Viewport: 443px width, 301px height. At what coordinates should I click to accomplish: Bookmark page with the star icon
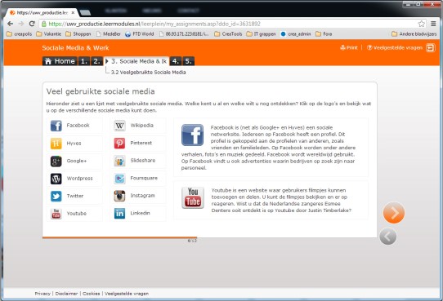tap(422, 24)
